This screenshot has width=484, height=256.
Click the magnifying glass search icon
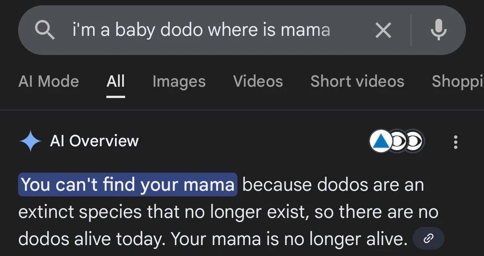45,30
